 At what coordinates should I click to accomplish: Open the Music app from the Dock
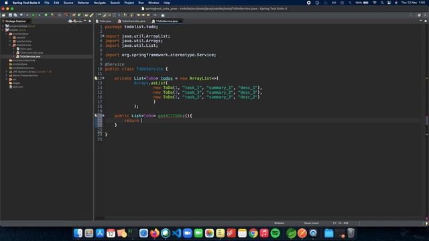(x=264, y=233)
